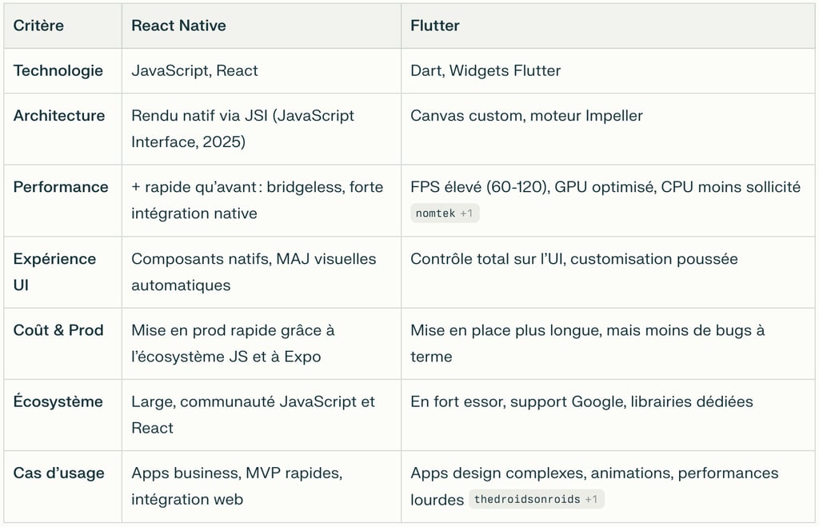Click the Rendu natif via JSI cell
This screenshot has width=819, height=527.
(242, 129)
